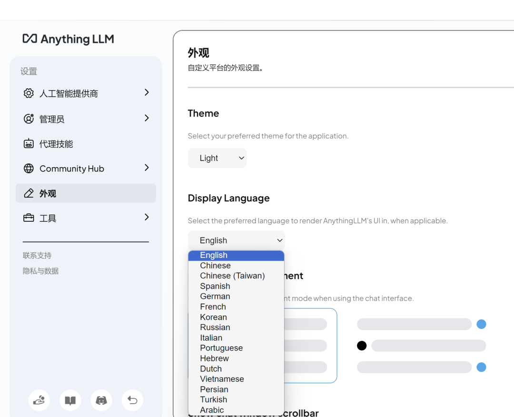
Task: Click the globe icon beside Community Hub
Action: [29, 169]
